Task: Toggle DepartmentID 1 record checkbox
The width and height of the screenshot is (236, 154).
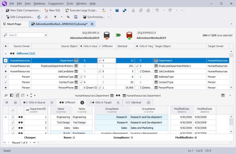Action: (13, 117)
